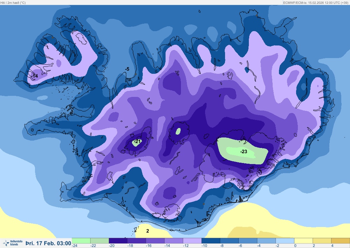This screenshot has width=350, height=248.
Task: Pick the -18 to -16 purple legend swatch
Action: (x=136, y=241)
